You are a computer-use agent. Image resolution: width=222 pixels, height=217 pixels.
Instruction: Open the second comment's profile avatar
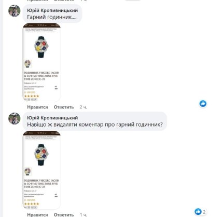click(x=15, y=118)
